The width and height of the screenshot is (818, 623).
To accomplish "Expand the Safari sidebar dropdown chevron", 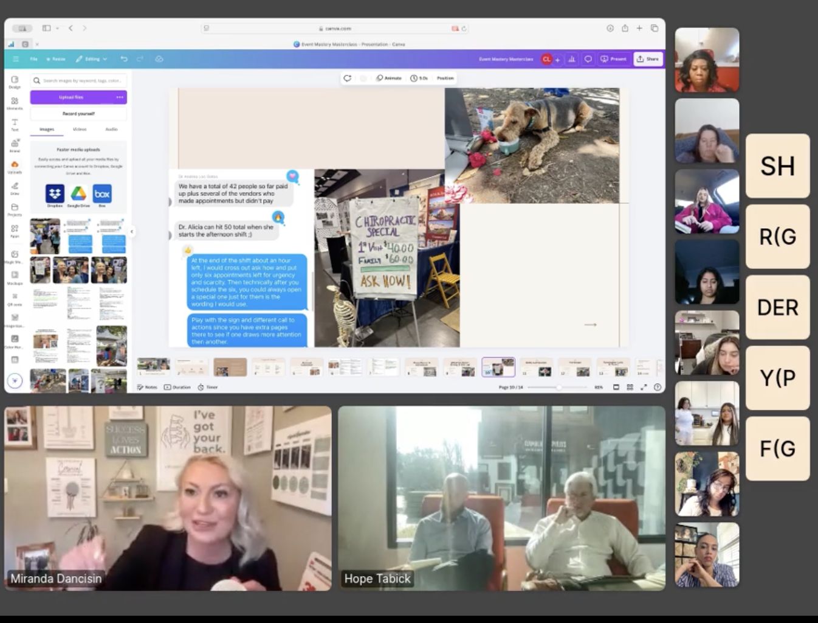I will pos(57,28).
